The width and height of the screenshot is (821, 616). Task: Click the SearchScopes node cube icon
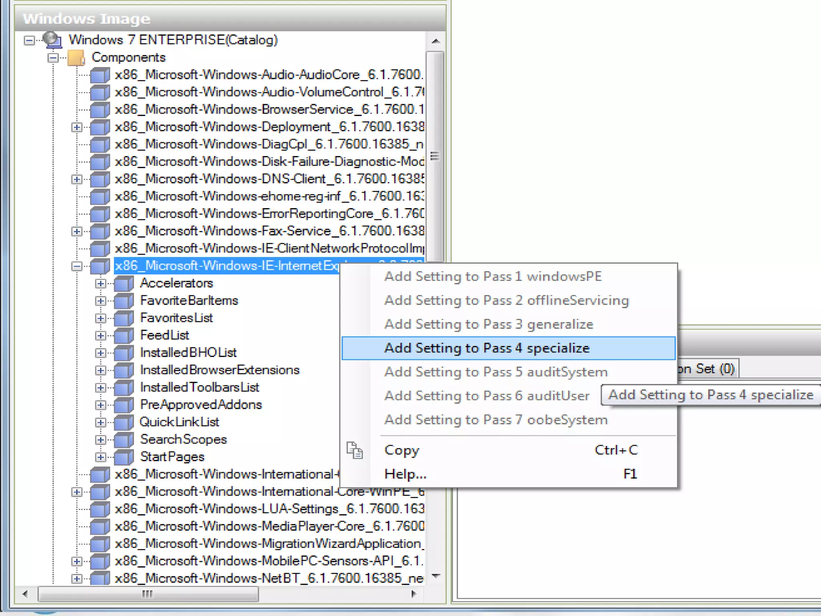click(124, 440)
